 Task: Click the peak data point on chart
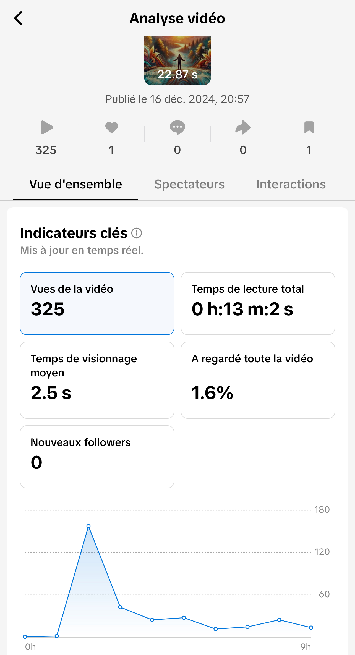coord(88,526)
